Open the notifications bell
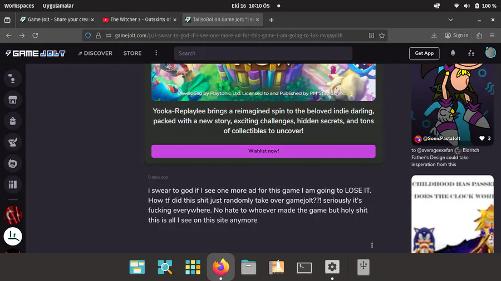This screenshot has height=281, width=501. click(453, 53)
